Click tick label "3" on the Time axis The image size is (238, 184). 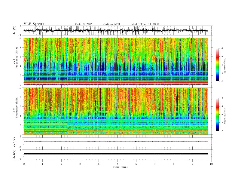click(x=80, y=164)
